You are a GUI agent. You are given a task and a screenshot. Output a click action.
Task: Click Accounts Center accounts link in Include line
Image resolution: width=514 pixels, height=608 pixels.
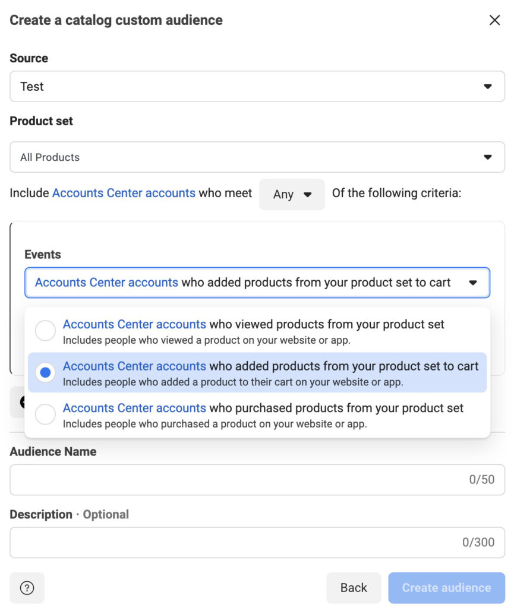123,193
